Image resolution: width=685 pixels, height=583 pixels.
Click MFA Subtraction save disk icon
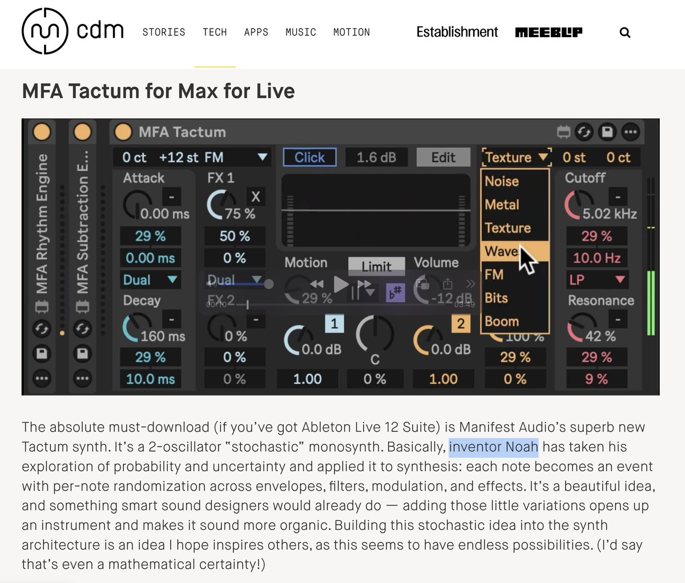[x=83, y=353]
